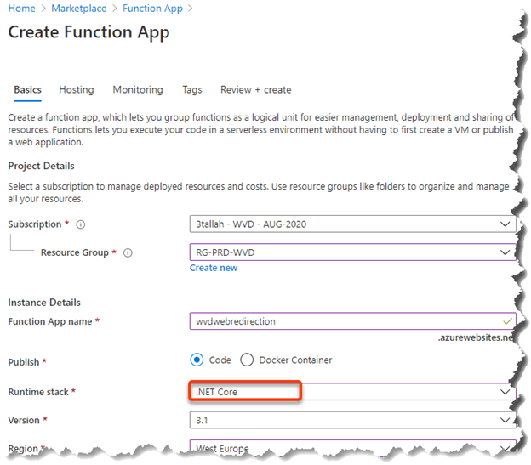
Task: Select the Basics tab
Action: tap(27, 89)
